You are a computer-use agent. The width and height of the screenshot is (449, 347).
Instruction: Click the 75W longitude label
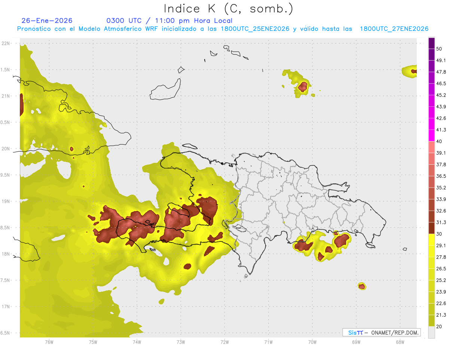click(93, 342)
